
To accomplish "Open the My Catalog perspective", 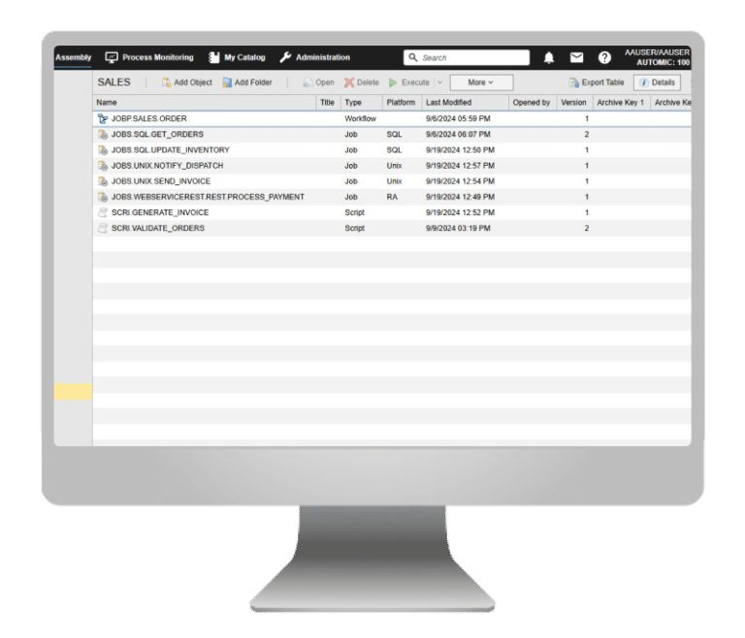I will [x=237, y=57].
